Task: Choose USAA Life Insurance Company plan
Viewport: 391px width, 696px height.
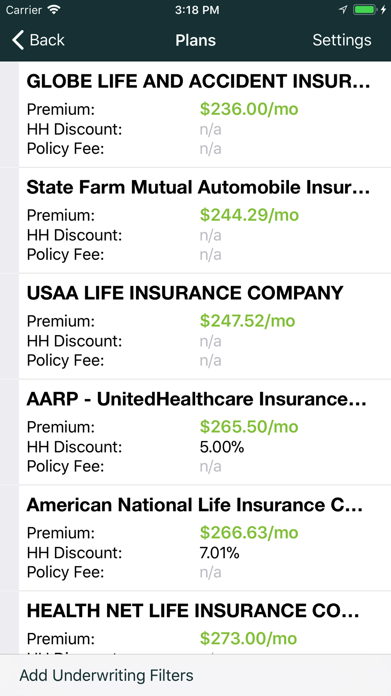Action: tap(185, 293)
